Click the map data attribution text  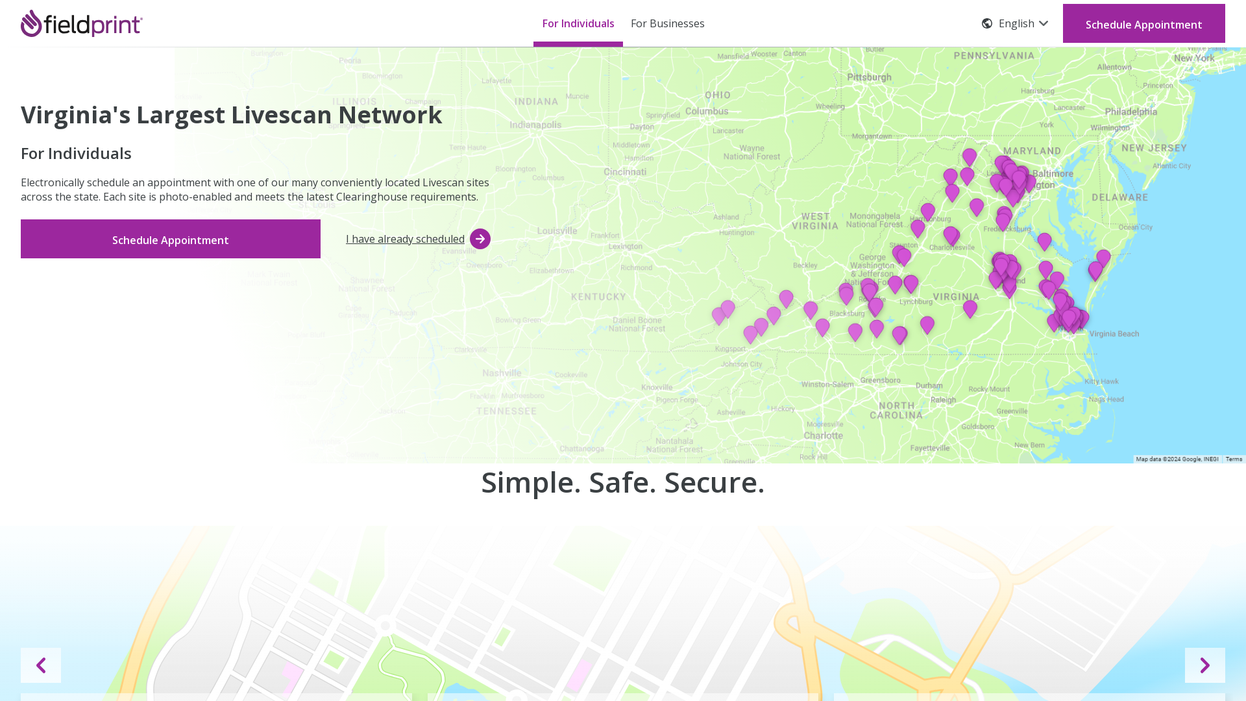click(1177, 459)
